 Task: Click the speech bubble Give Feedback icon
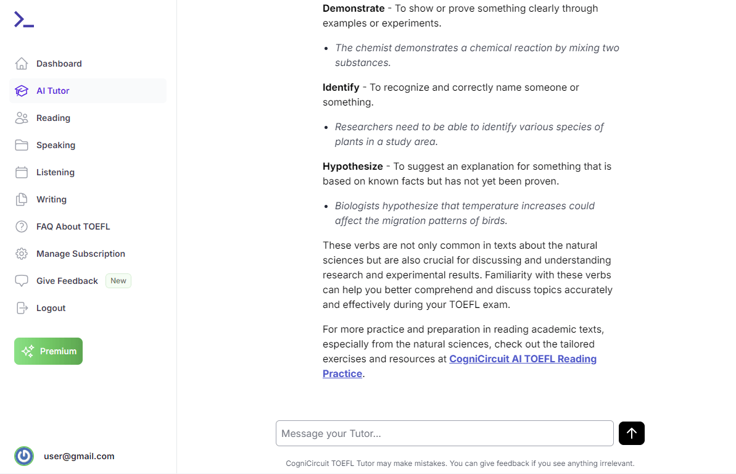pyautogui.click(x=22, y=281)
